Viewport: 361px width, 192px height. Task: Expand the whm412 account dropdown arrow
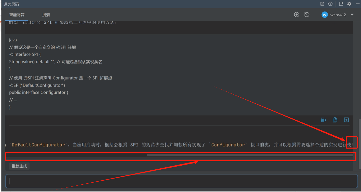click(x=352, y=15)
